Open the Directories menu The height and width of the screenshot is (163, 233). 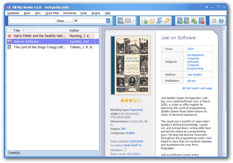click(x=70, y=13)
